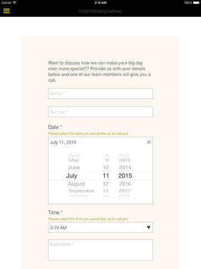Choose August in the month picker

[76, 184]
